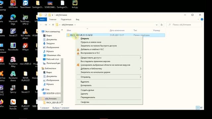Expand 'Добавить в библиотеку' submenu
The image size is (212, 119).
tap(109, 68)
